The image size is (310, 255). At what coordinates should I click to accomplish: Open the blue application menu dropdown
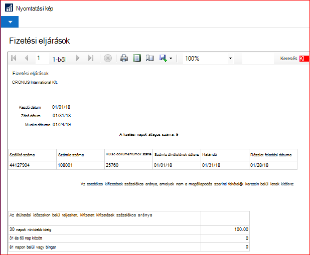[x=10, y=22]
